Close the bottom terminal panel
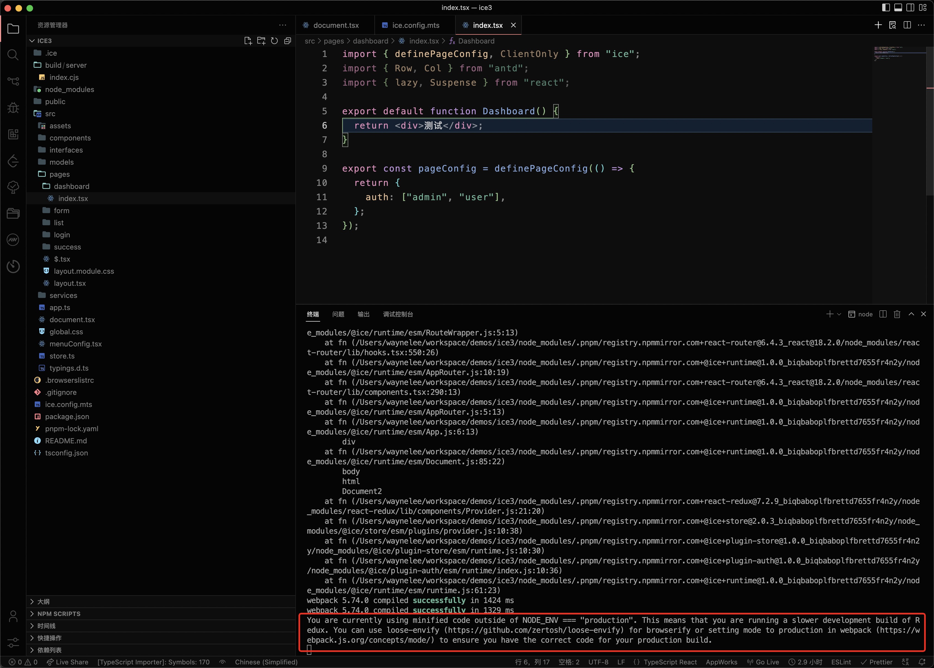 (x=923, y=314)
